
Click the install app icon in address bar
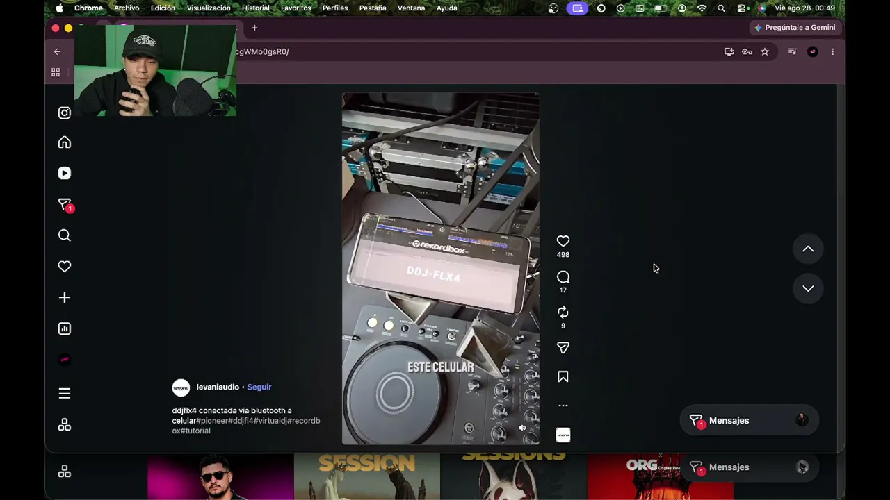point(729,51)
